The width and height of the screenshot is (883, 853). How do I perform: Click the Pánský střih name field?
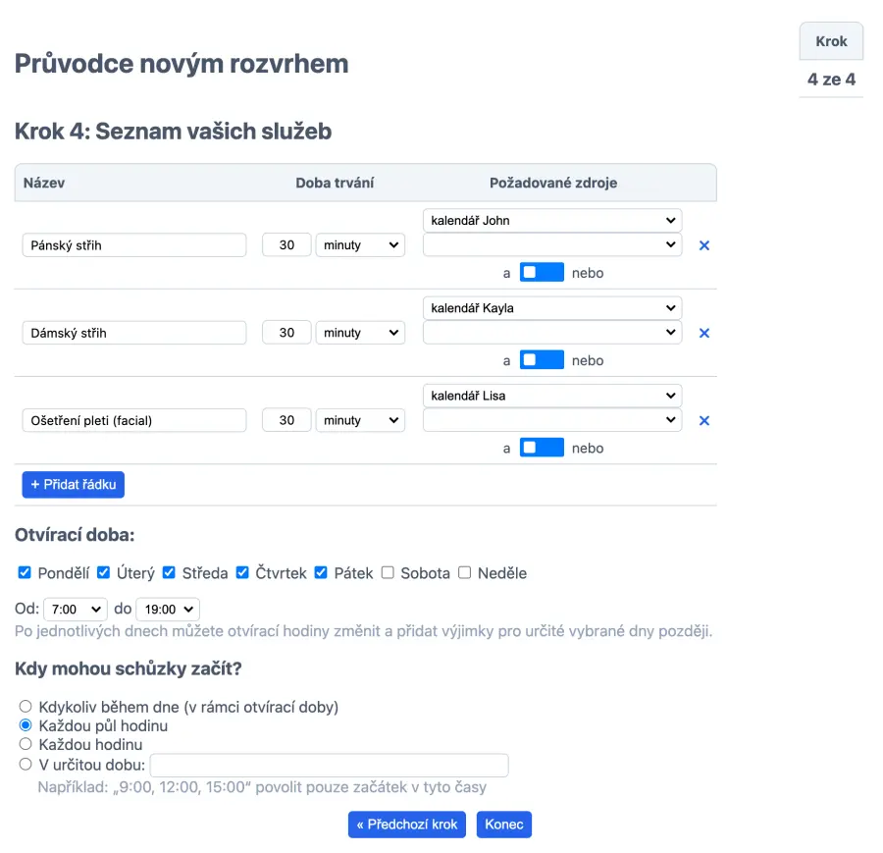[133, 245]
